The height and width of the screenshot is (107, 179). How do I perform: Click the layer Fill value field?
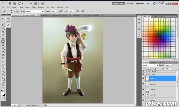pyautogui.click(x=167, y=69)
